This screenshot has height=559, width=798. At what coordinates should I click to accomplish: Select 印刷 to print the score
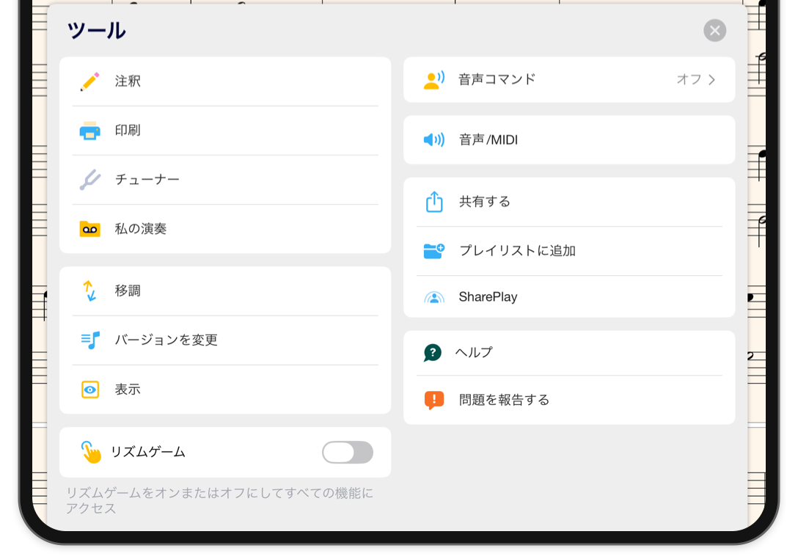pos(225,131)
